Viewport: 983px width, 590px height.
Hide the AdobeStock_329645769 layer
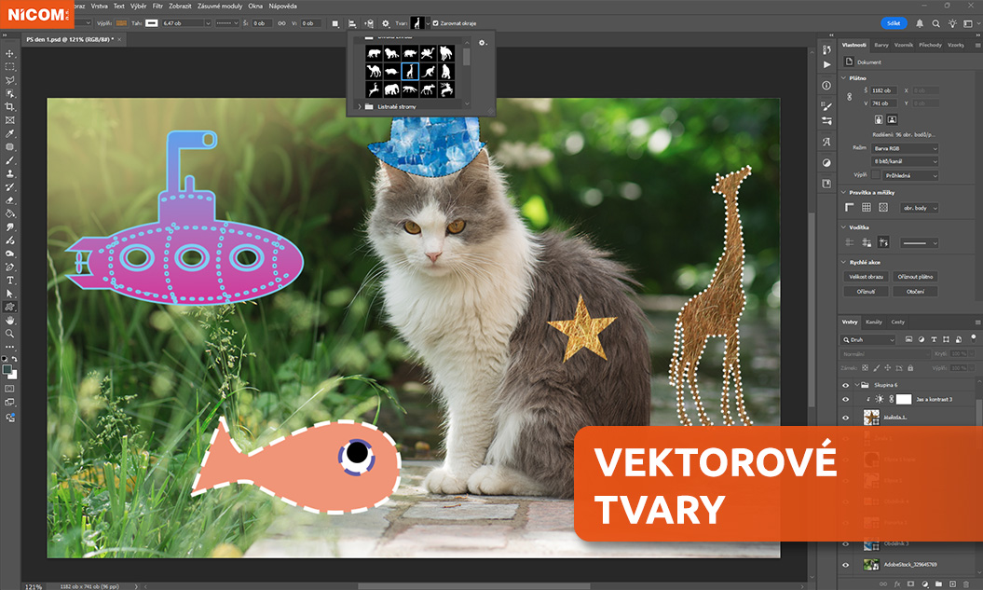click(846, 564)
